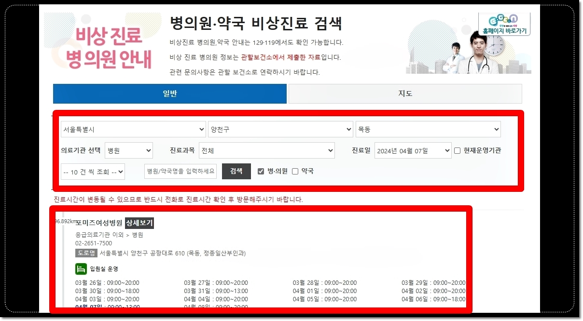The height and width of the screenshot is (321, 583).
Task: Change the 의료기관 선택 dropdown from 병원
Action: point(129,150)
